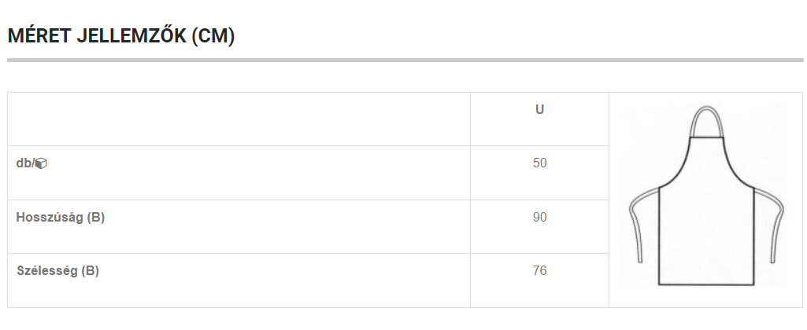Click the box package icon next to db/

pos(41,163)
